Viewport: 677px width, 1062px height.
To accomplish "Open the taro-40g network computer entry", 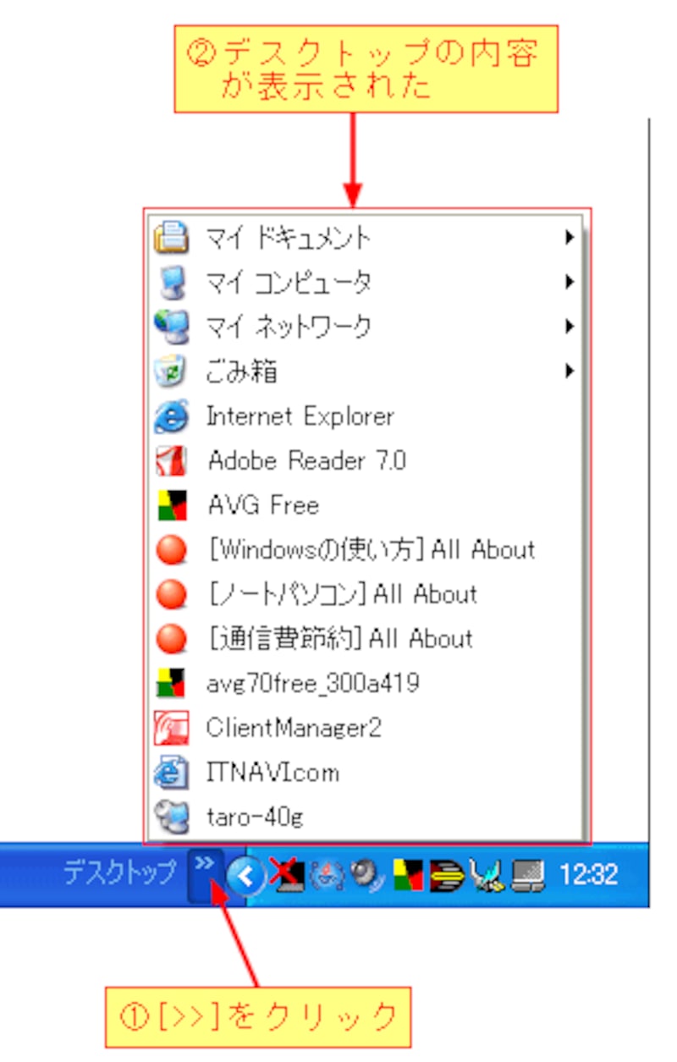I will (365, 817).
